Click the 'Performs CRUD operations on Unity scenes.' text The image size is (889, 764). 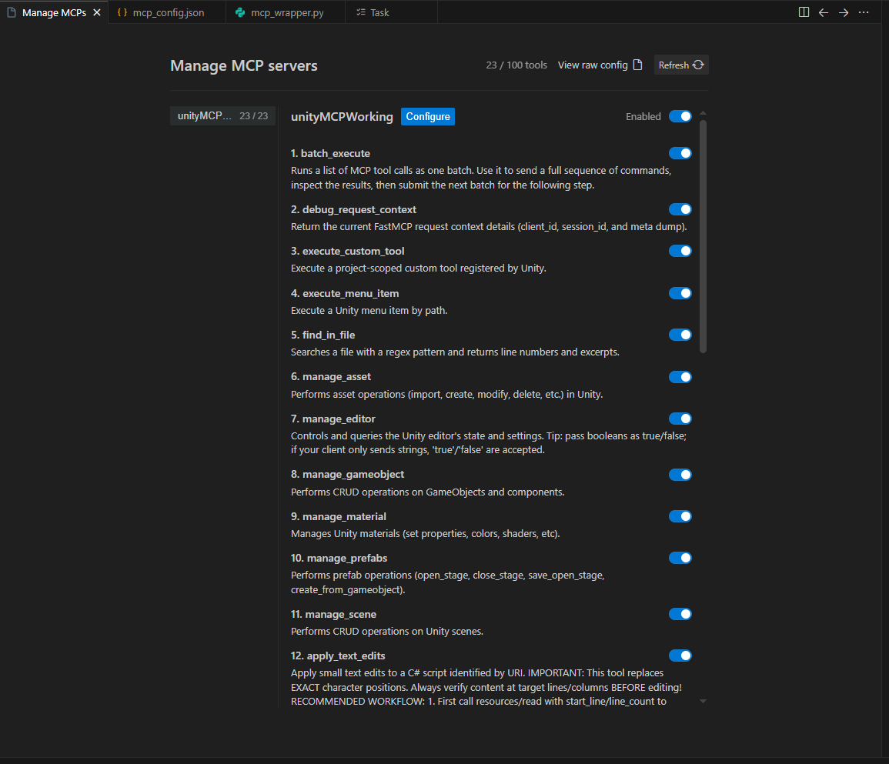click(387, 632)
